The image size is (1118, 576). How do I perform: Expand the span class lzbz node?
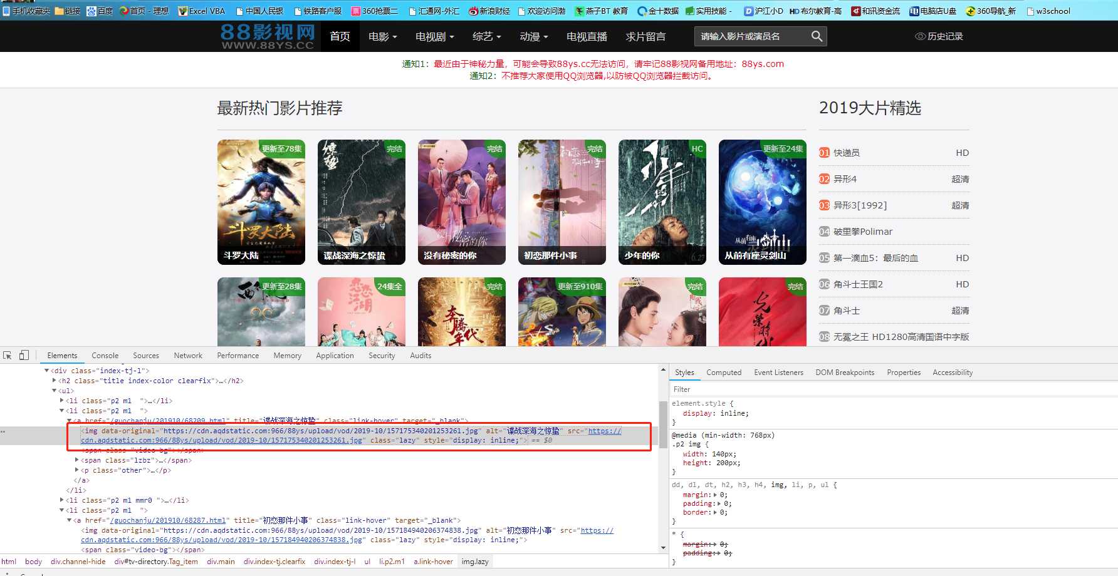76,460
